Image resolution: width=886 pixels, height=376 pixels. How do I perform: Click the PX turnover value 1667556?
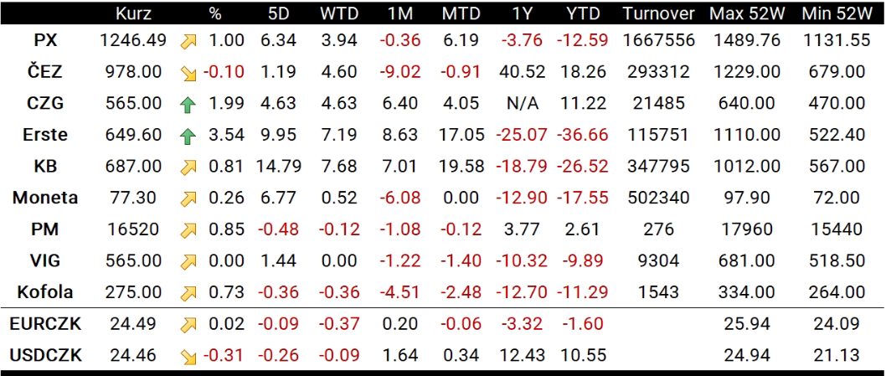click(x=659, y=41)
